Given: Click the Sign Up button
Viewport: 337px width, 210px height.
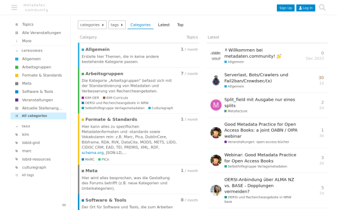Looking at the screenshot, I should (286, 8).
